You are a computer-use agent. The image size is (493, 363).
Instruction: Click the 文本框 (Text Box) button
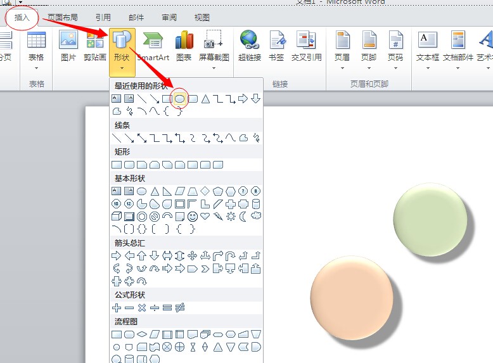coord(428,46)
